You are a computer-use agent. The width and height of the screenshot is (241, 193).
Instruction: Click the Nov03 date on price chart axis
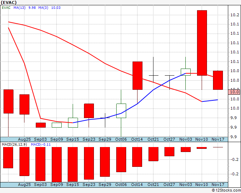186,139
